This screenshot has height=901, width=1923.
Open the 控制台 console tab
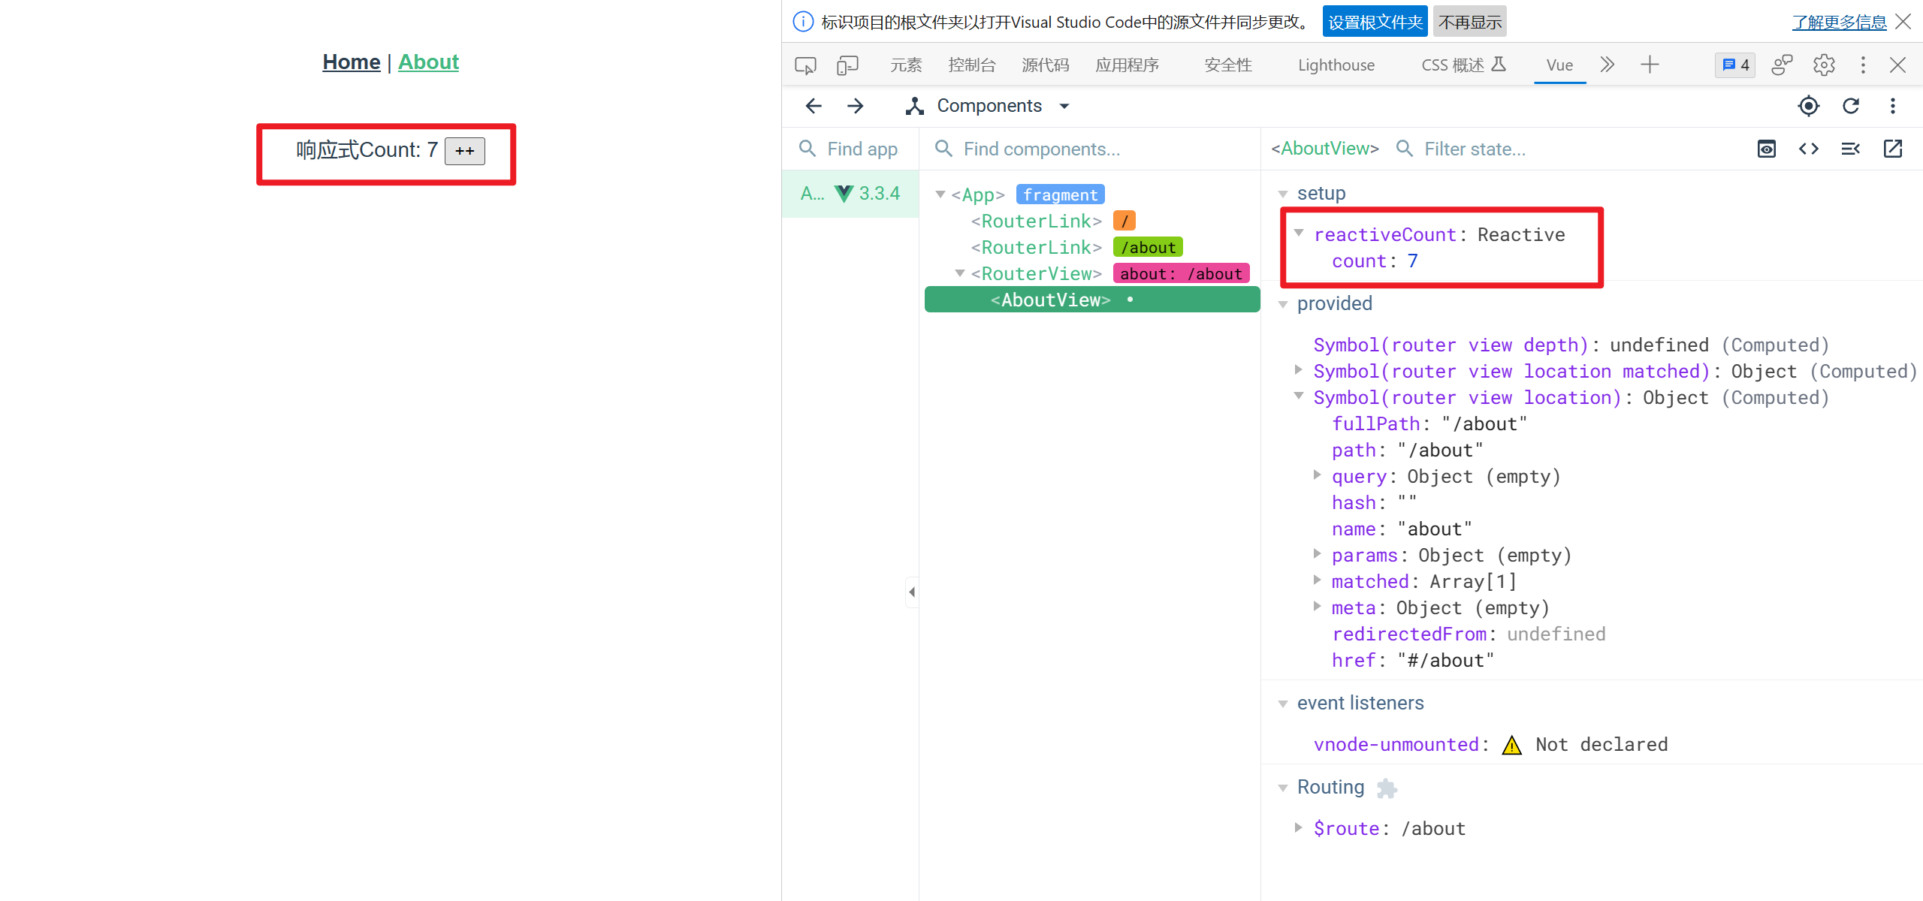[x=971, y=65]
